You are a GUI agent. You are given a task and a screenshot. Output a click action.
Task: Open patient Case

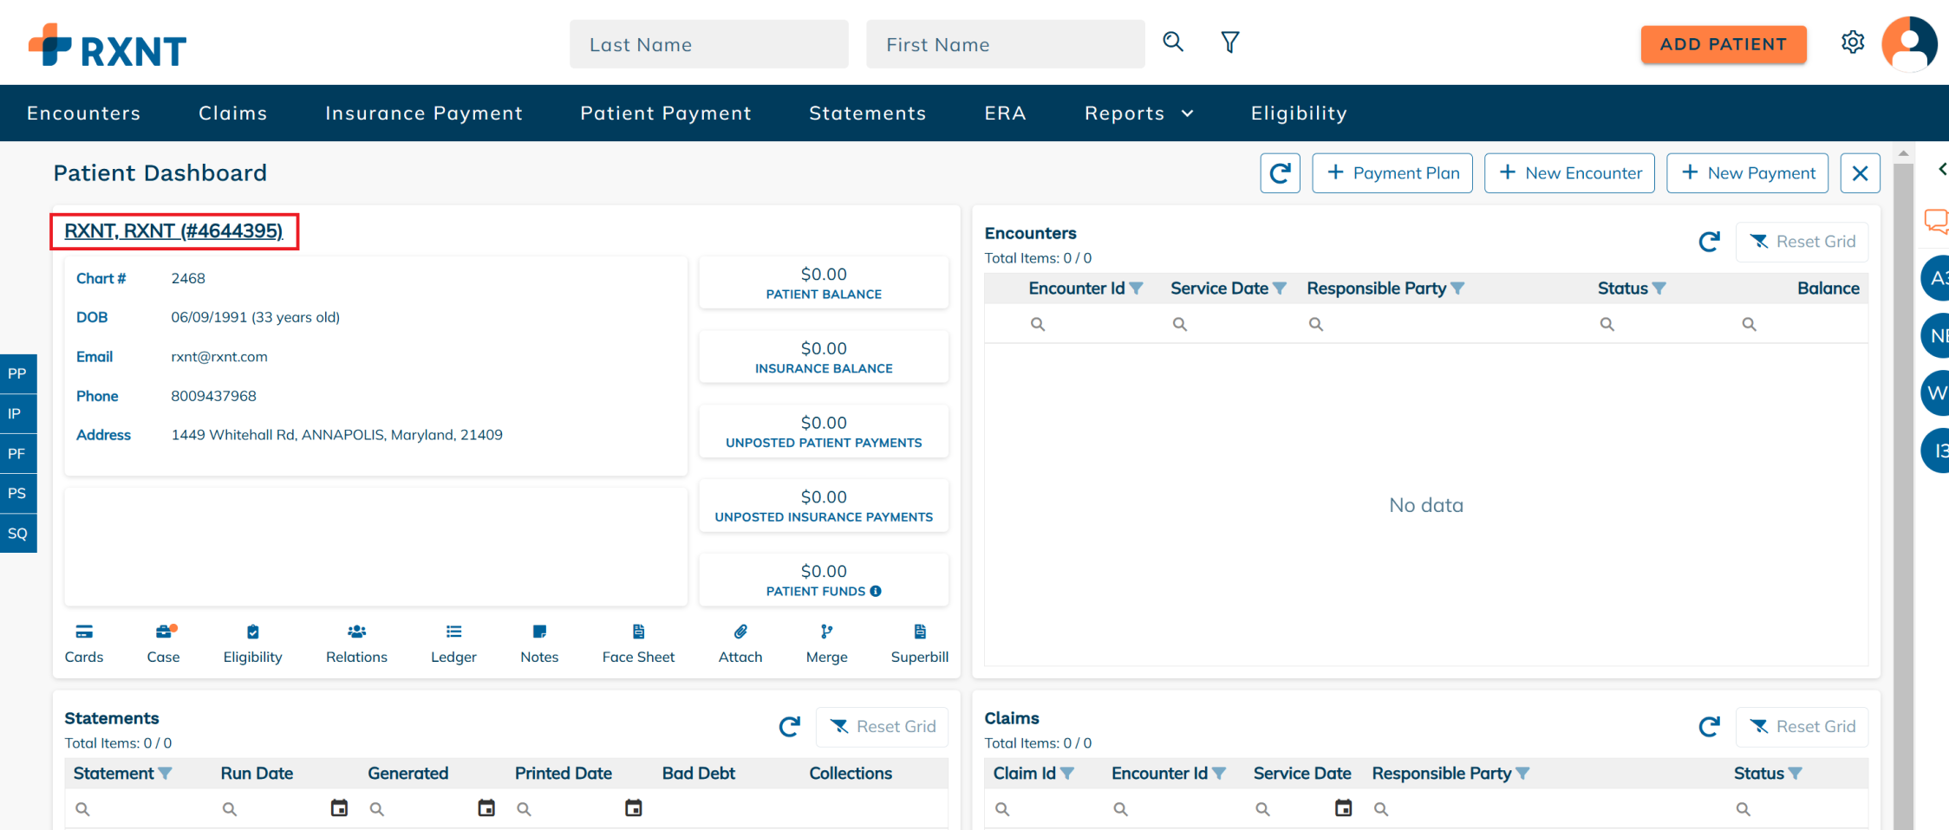click(163, 644)
